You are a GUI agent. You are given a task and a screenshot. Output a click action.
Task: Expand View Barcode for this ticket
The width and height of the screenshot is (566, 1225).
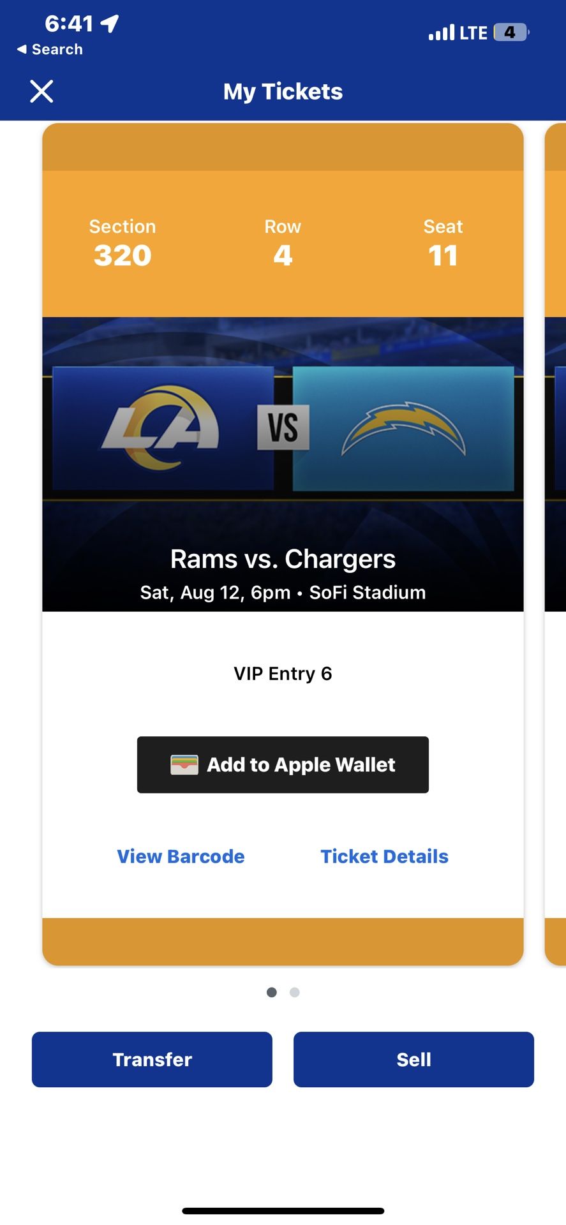pyautogui.click(x=181, y=856)
